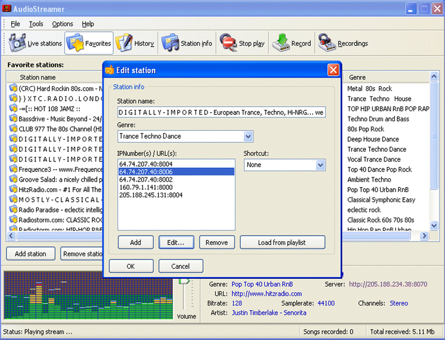Select URL 205.188.245.131:8004 in list

coord(176,195)
